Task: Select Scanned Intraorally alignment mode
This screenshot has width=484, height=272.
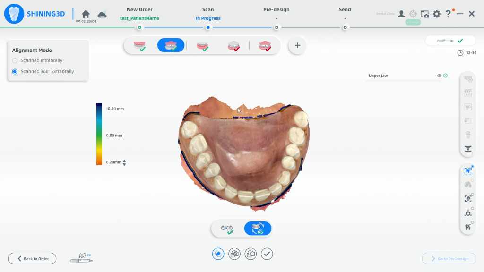Action: point(15,60)
